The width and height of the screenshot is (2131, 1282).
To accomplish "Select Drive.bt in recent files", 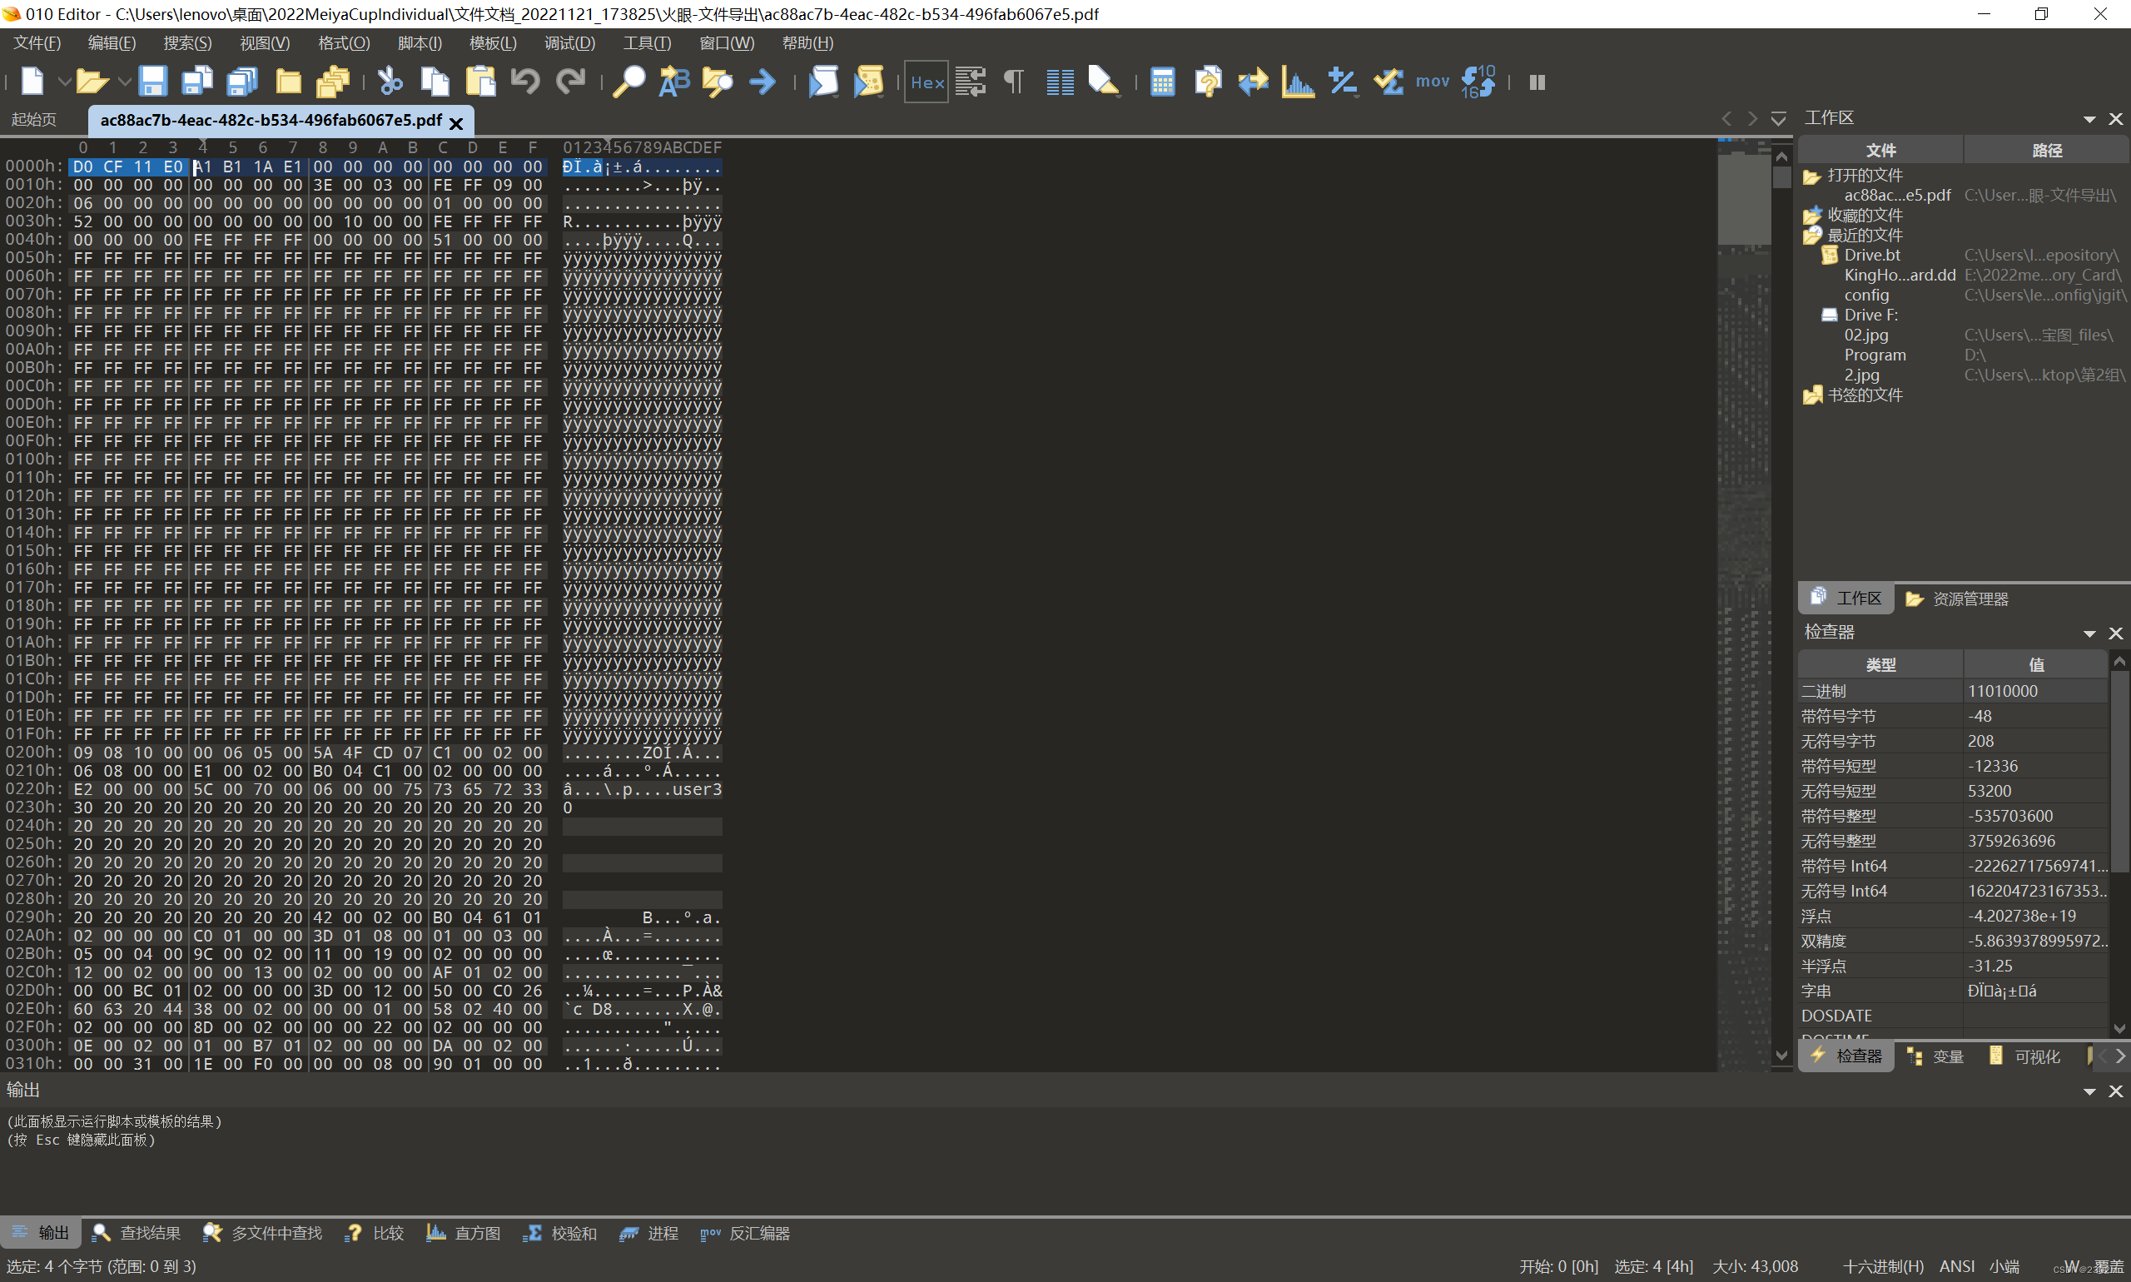I will click(1872, 255).
